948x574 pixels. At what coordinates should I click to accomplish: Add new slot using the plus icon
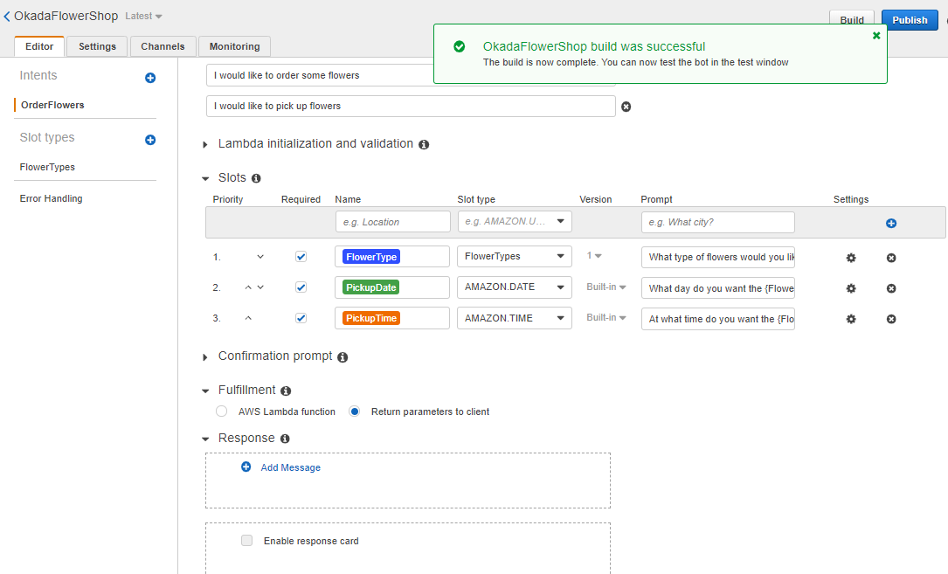coord(891,223)
